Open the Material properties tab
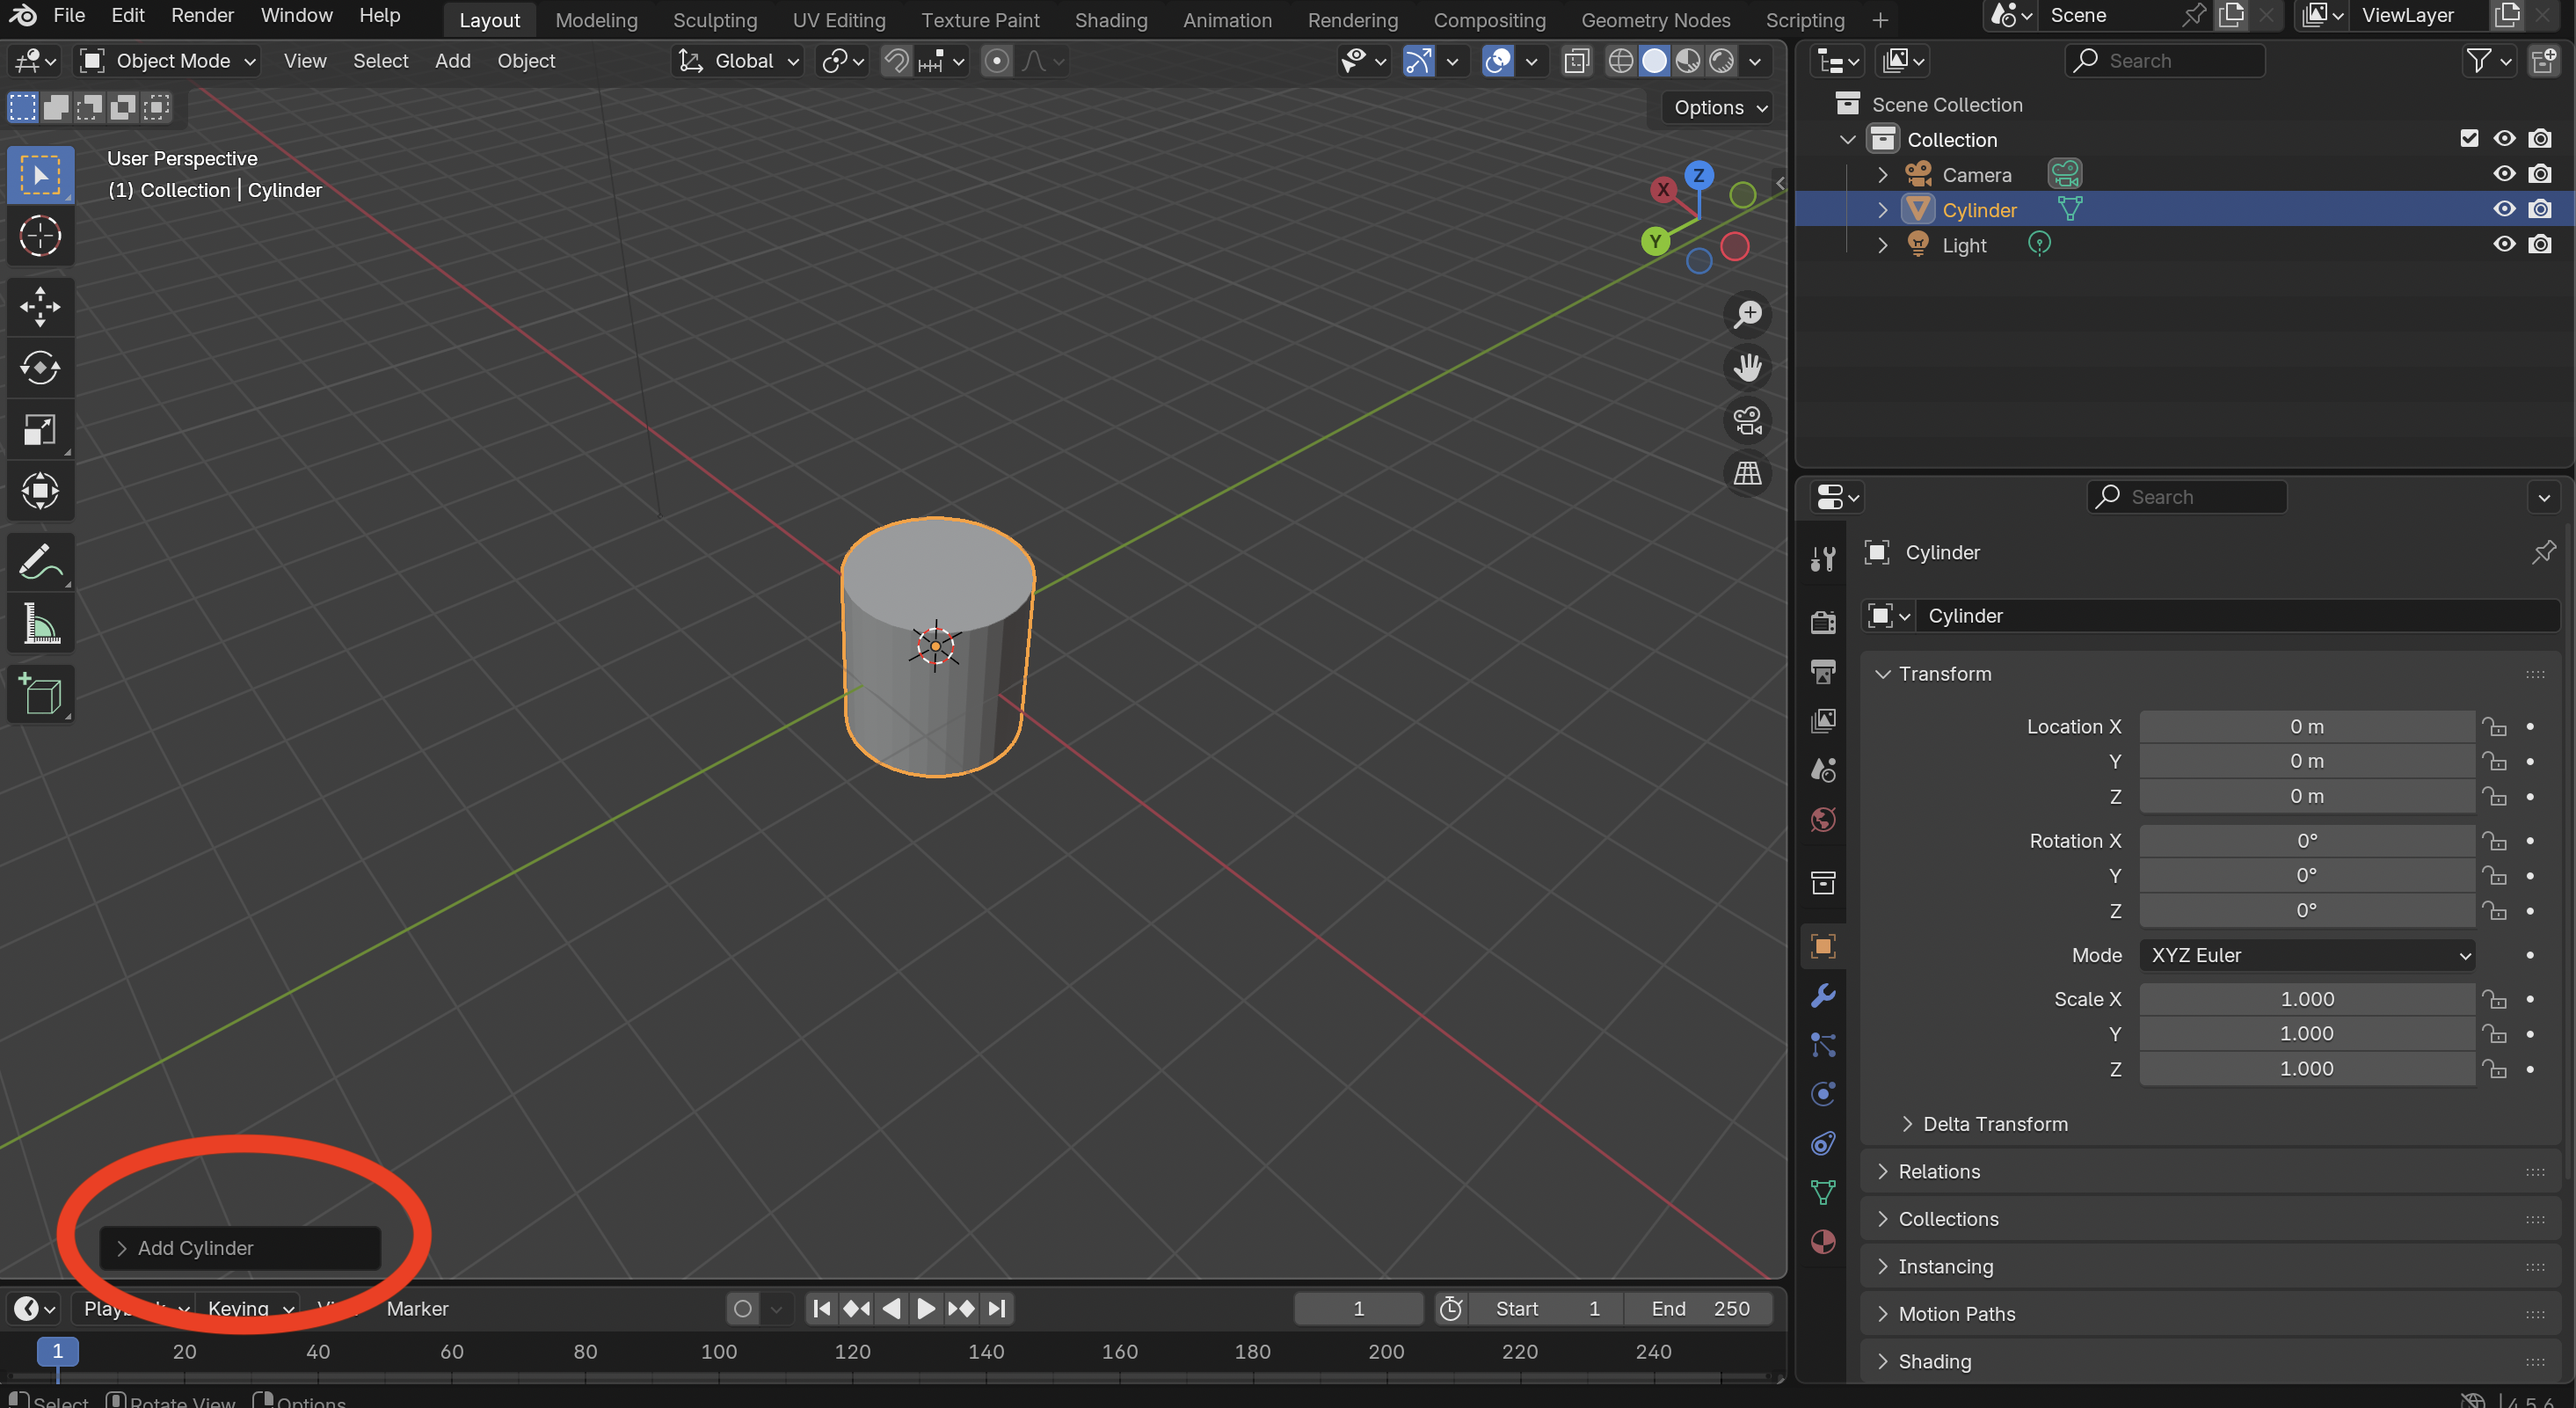 click(x=1823, y=1241)
